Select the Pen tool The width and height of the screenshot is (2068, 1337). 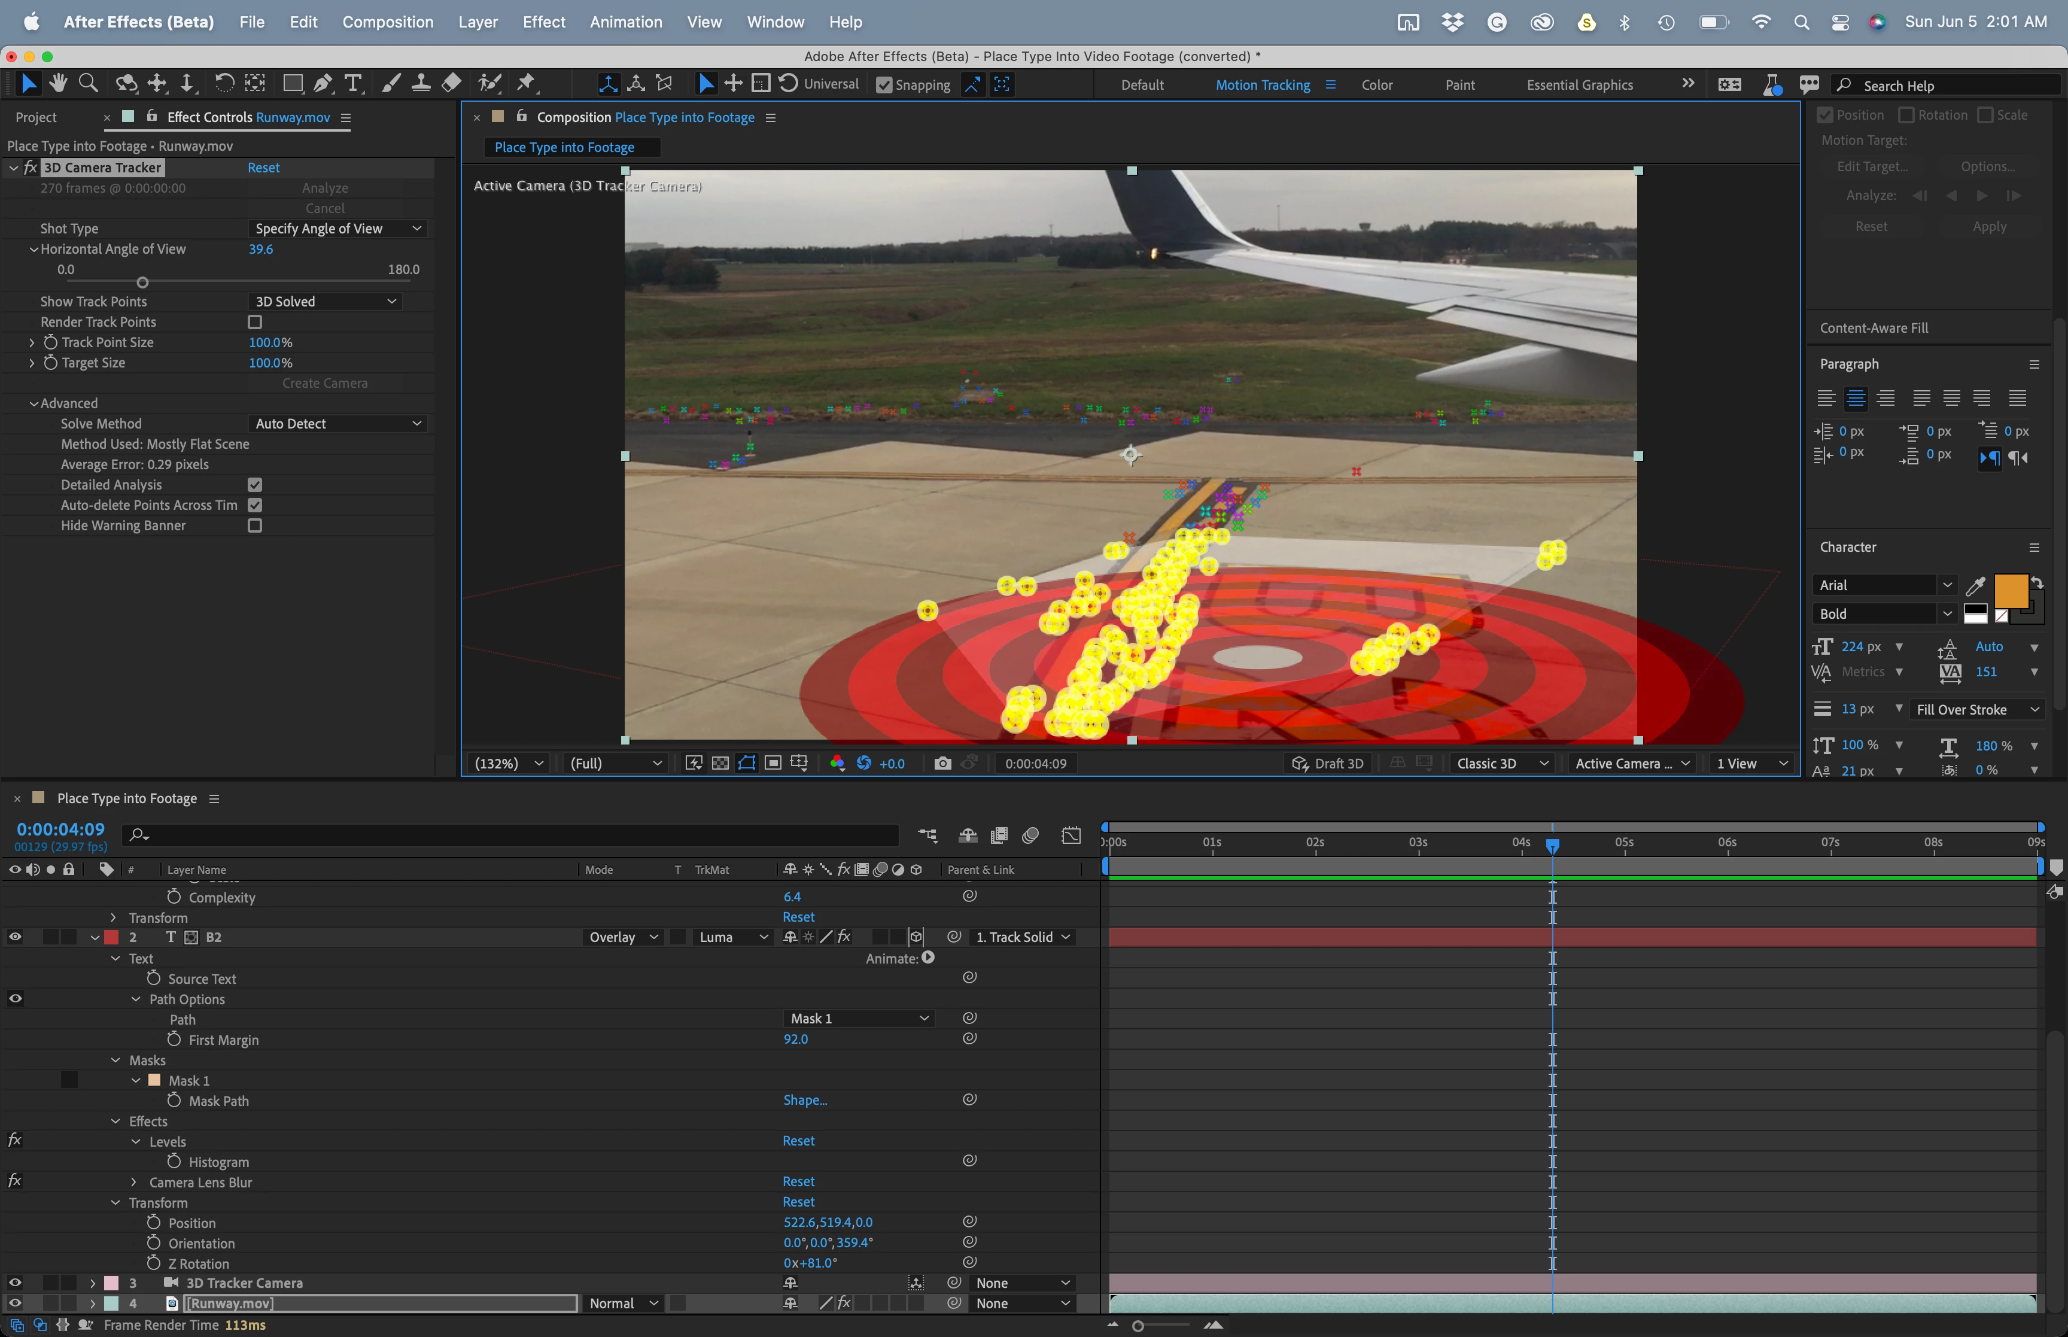[x=323, y=83]
